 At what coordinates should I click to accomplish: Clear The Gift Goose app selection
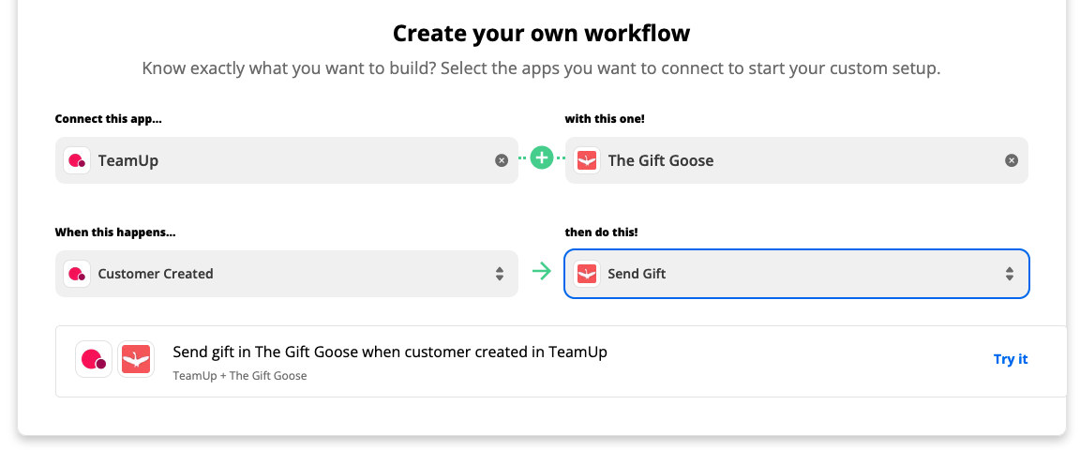click(1012, 160)
